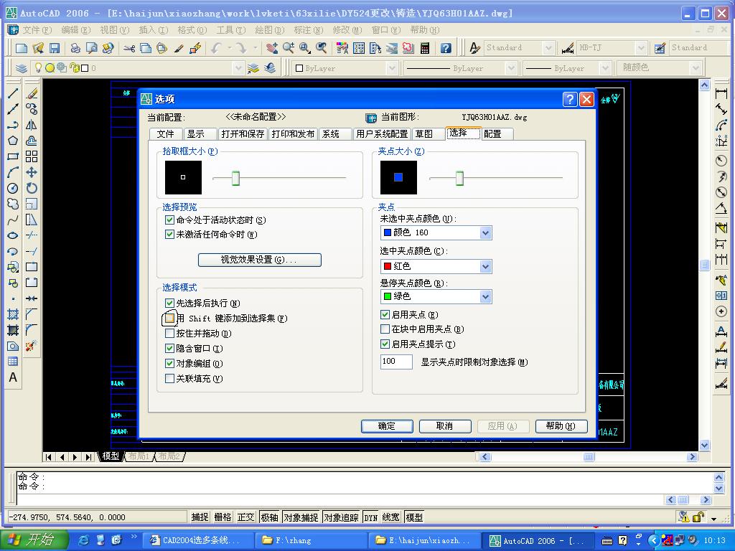Select the Line draw tool

pyautogui.click(x=13, y=93)
